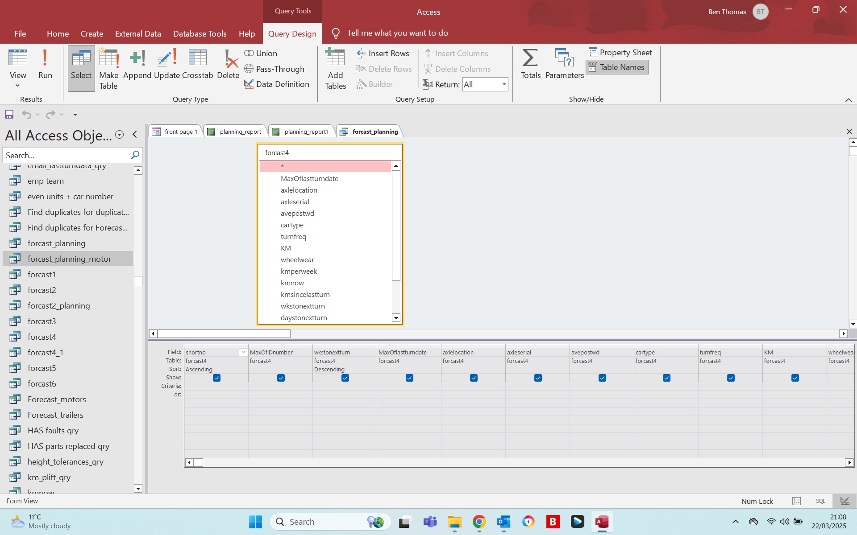Change the query to Append type
Screen dimensions: 857x535
coord(137,65)
